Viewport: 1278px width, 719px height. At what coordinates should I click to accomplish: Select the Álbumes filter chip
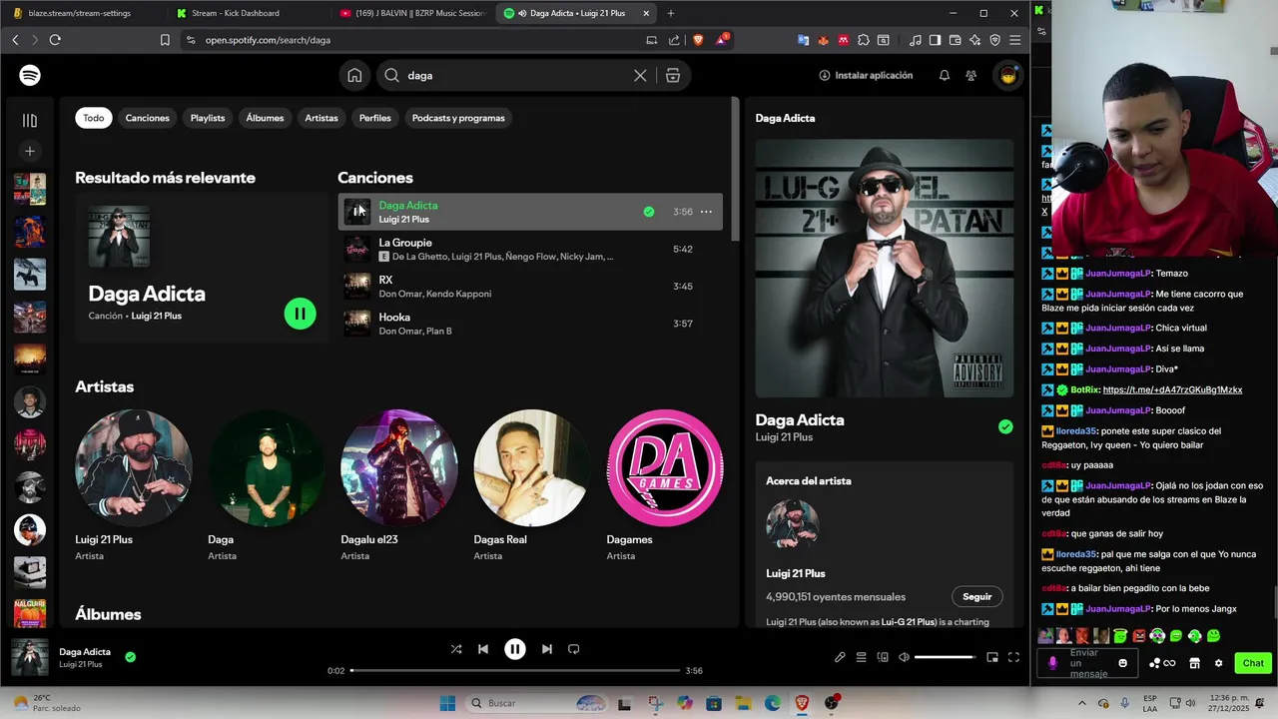265,118
